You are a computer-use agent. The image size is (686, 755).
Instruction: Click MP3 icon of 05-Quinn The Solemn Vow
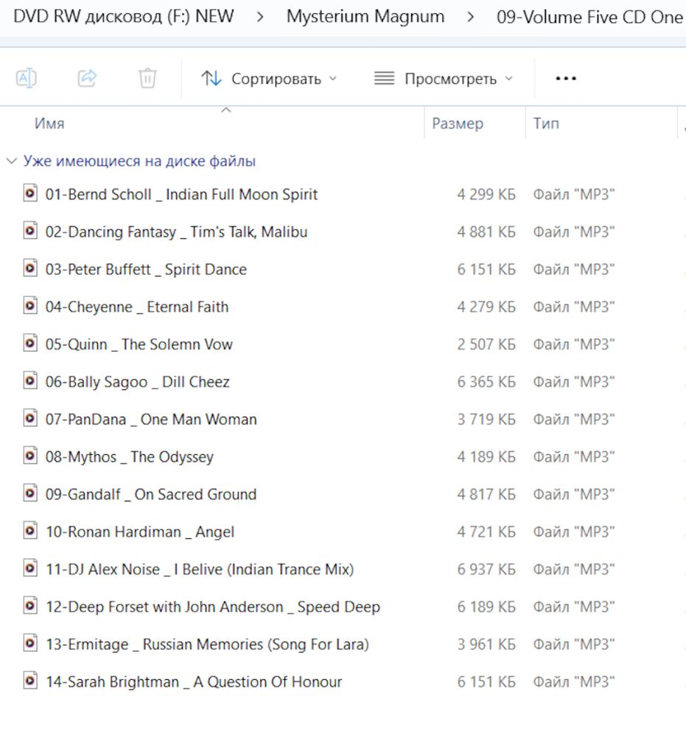pos(30,344)
